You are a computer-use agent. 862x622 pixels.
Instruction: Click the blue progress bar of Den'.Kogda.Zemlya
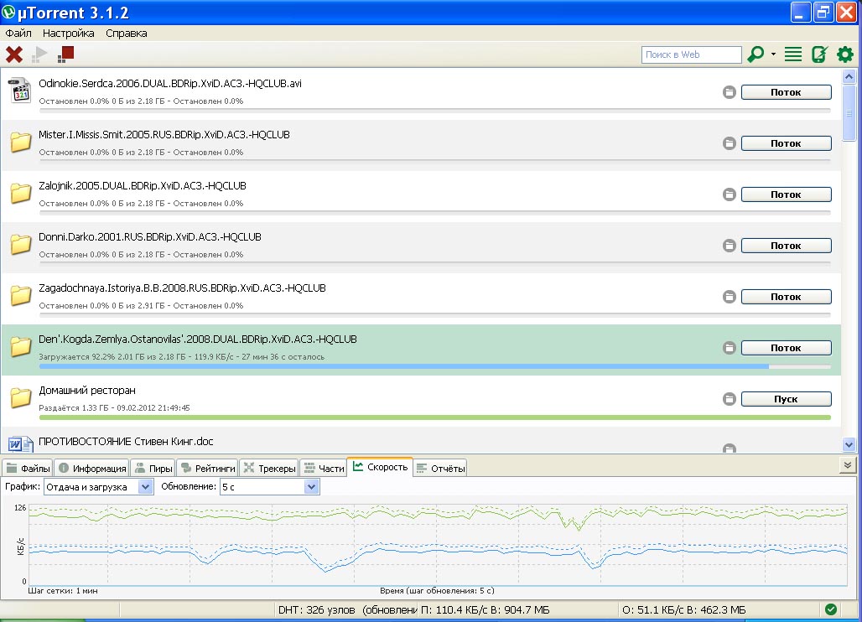pyautogui.click(x=435, y=366)
